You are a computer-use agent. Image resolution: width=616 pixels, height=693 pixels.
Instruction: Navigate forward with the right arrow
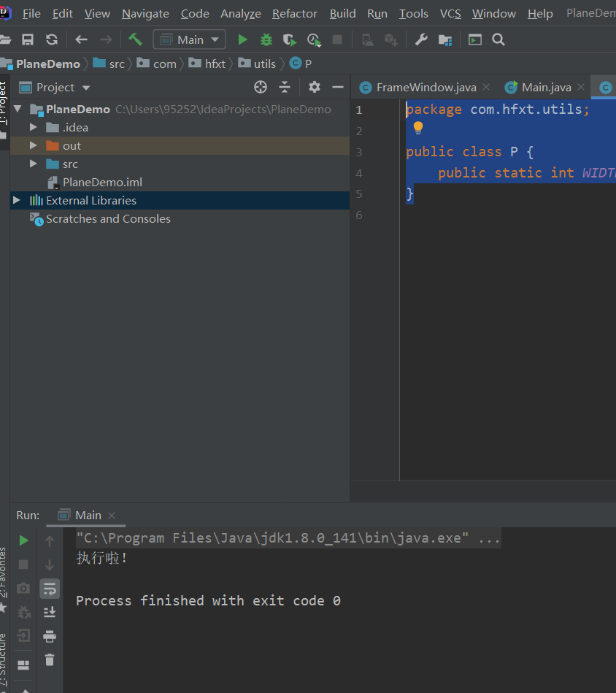106,39
